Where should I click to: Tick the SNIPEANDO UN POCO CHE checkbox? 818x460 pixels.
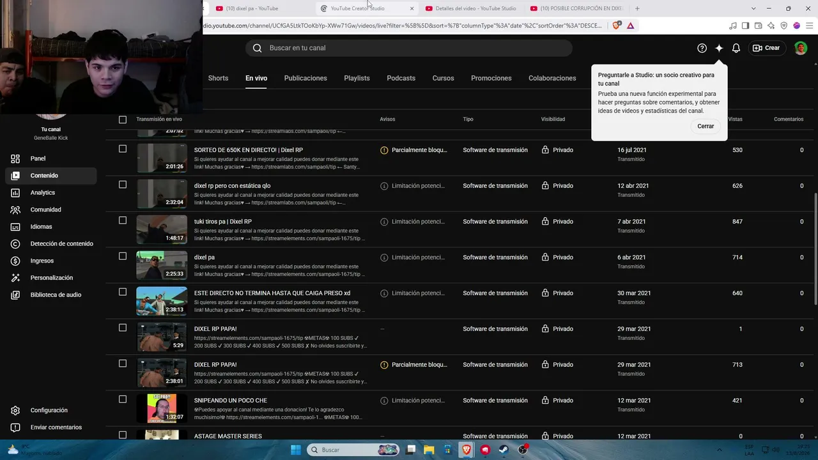(x=123, y=399)
